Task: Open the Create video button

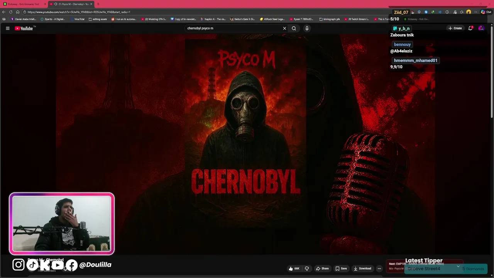Action: pos(455,28)
